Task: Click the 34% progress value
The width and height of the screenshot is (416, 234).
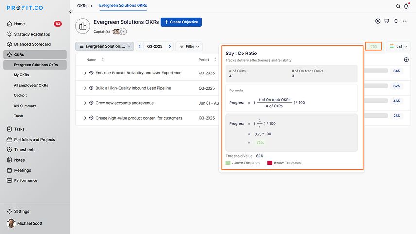Action: click(x=397, y=71)
